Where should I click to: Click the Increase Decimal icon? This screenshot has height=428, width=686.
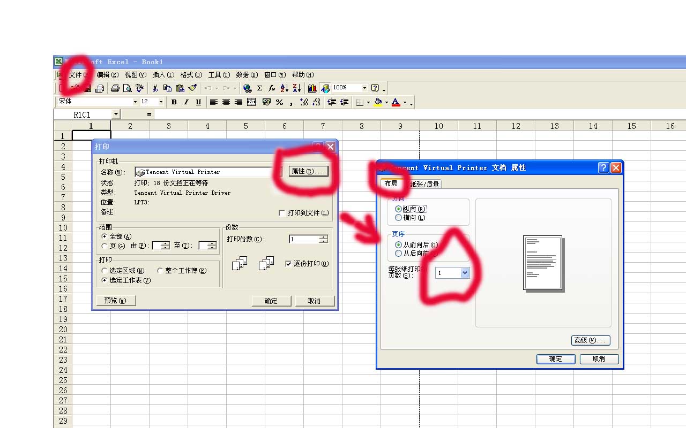point(304,102)
